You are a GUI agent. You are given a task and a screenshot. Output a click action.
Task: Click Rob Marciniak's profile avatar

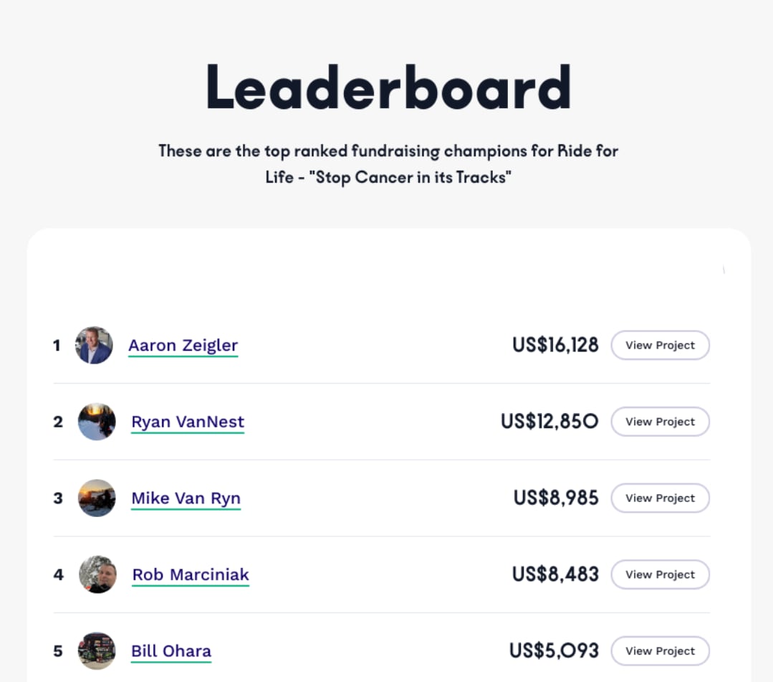97,574
